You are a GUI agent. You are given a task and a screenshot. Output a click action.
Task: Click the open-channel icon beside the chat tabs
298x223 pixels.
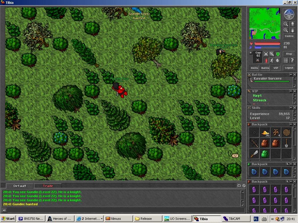tap(239, 186)
